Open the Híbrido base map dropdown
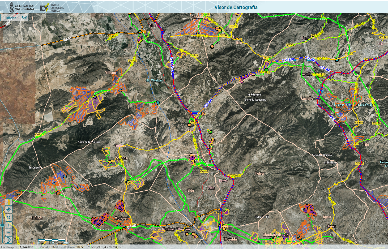 tap(14, 18)
